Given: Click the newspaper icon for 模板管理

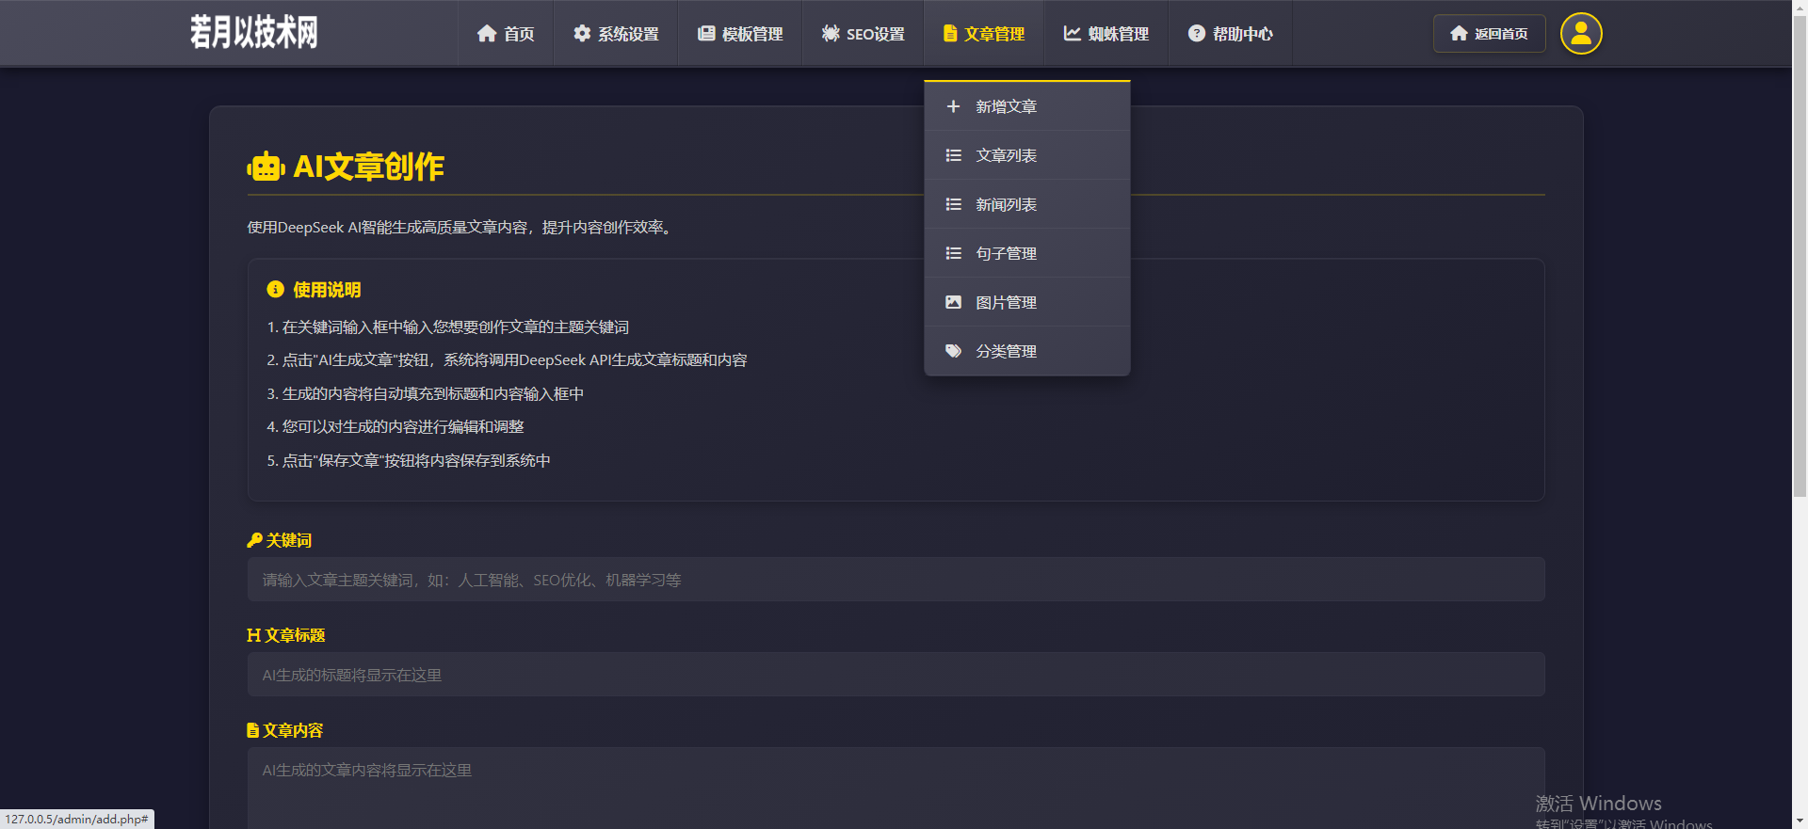Looking at the screenshot, I should [706, 34].
